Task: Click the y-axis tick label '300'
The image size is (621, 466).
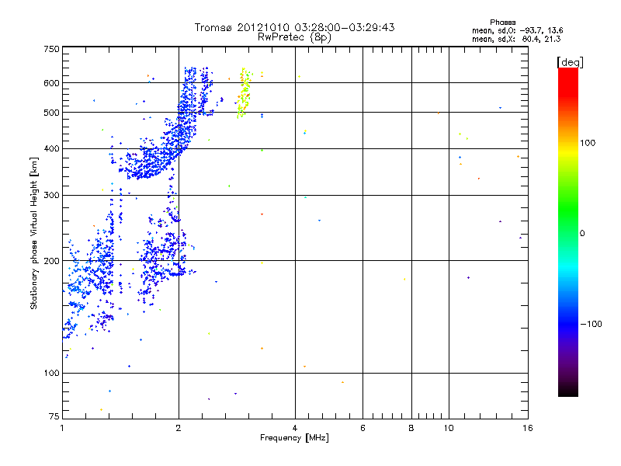Action: click(x=51, y=196)
